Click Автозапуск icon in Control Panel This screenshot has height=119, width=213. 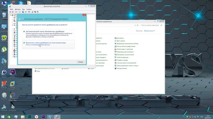click(x=115, y=38)
